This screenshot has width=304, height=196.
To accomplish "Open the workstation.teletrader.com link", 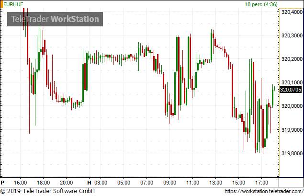I will click(264, 191).
